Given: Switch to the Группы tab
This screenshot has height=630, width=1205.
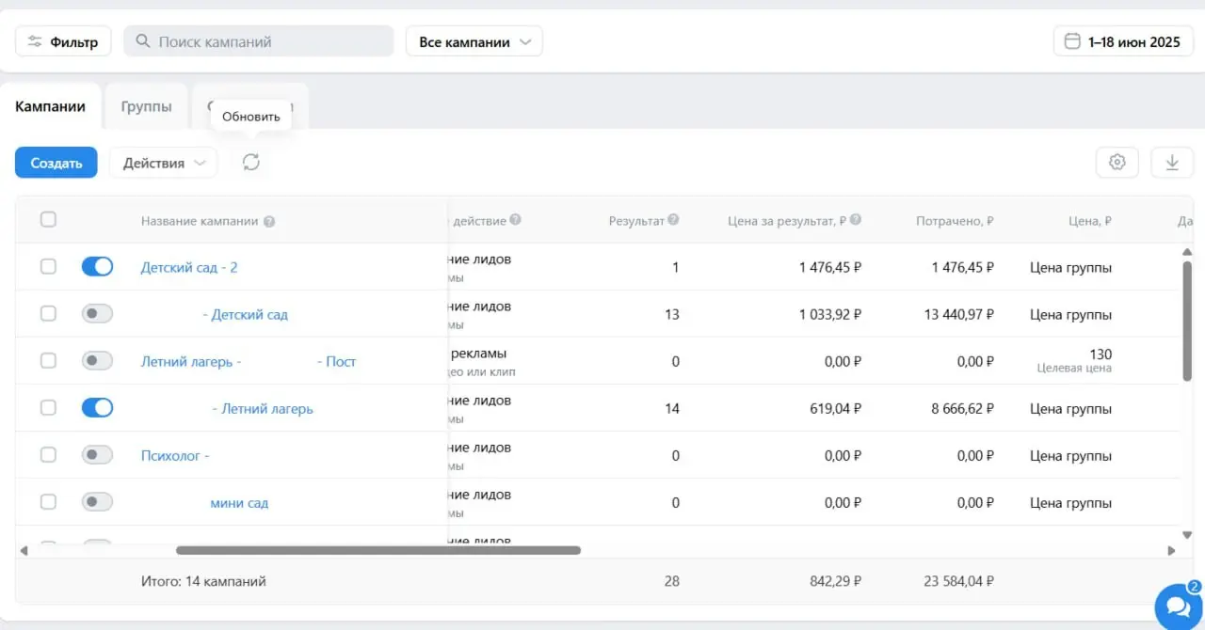Looking at the screenshot, I should pyautogui.click(x=146, y=106).
